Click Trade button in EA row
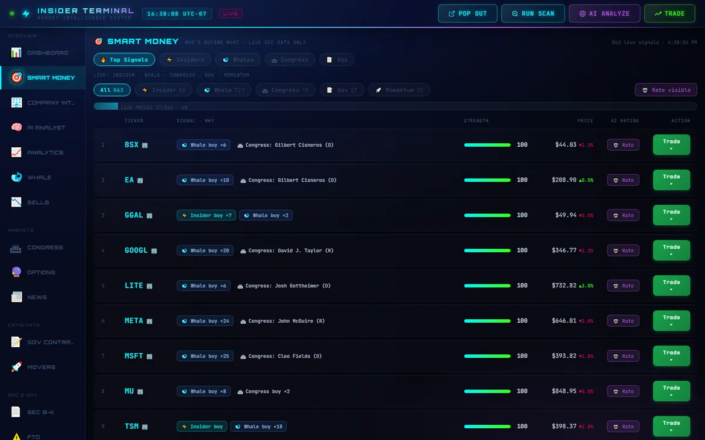Screen dimensions: 705x440 point(672,180)
